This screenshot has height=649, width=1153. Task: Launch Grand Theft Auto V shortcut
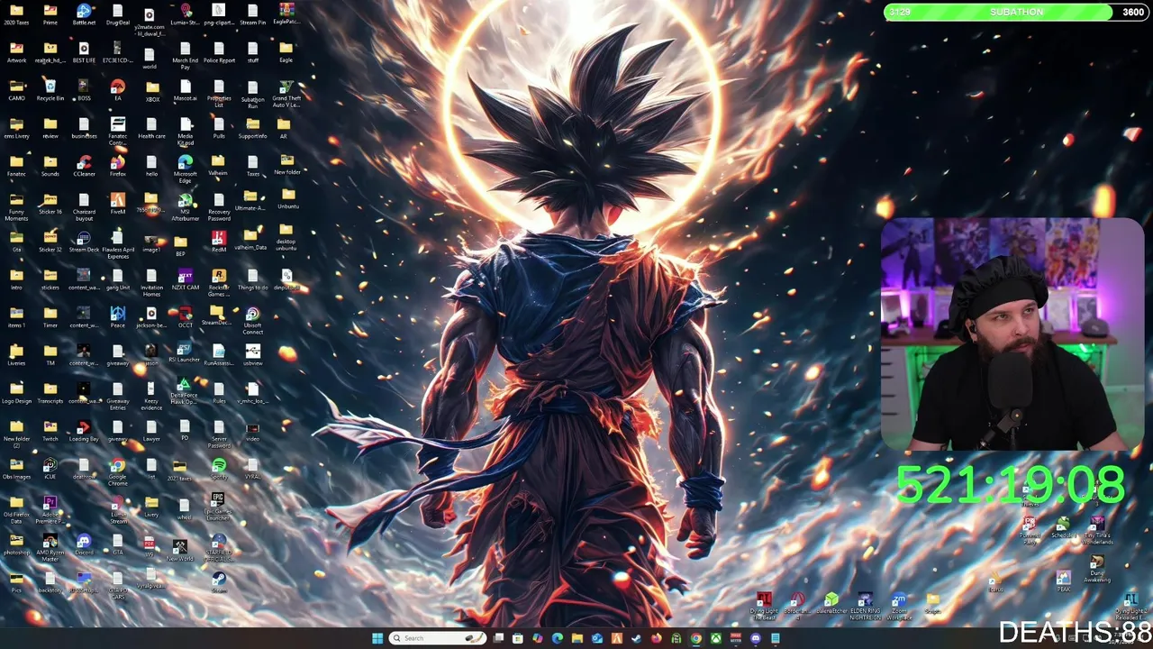[286, 93]
